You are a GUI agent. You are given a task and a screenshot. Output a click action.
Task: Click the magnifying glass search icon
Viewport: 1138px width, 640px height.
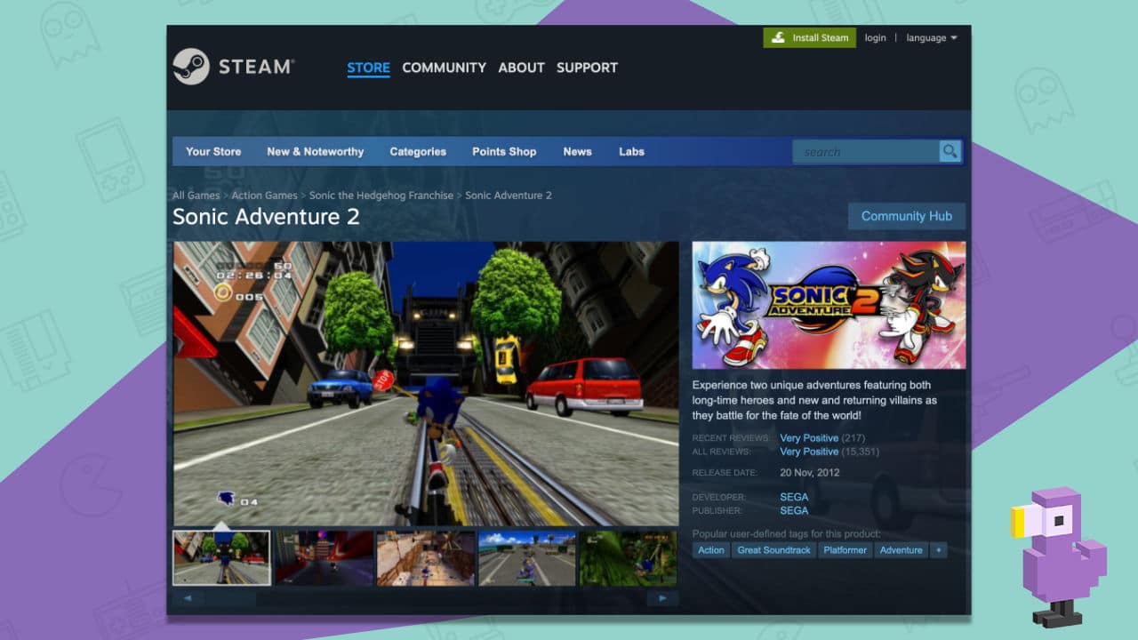coord(950,151)
